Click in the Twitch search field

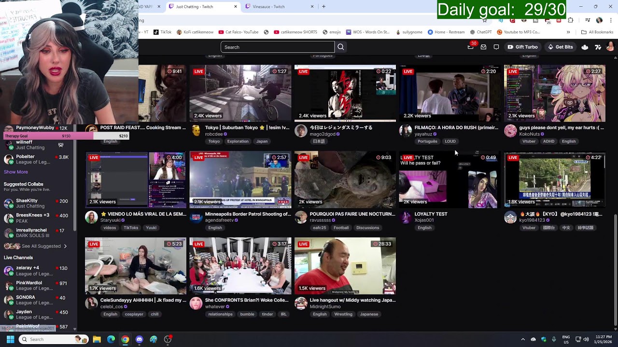point(278,47)
